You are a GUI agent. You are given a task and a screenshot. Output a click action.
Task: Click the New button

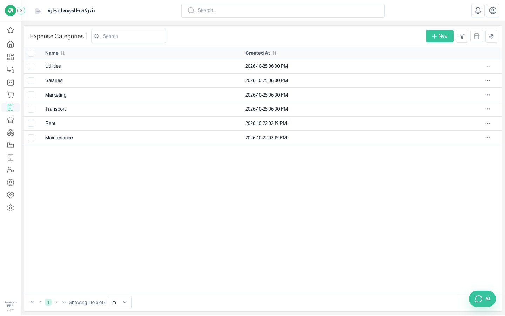click(440, 36)
